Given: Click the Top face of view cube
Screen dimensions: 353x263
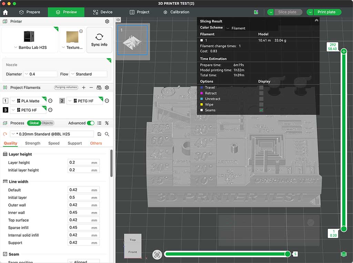Looking at the screenshot, I should coord(133,240).
